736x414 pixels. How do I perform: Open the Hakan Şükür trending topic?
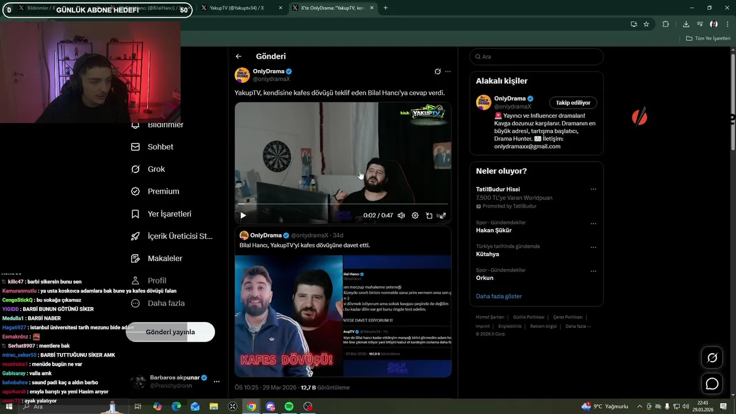tap(494, 230)
